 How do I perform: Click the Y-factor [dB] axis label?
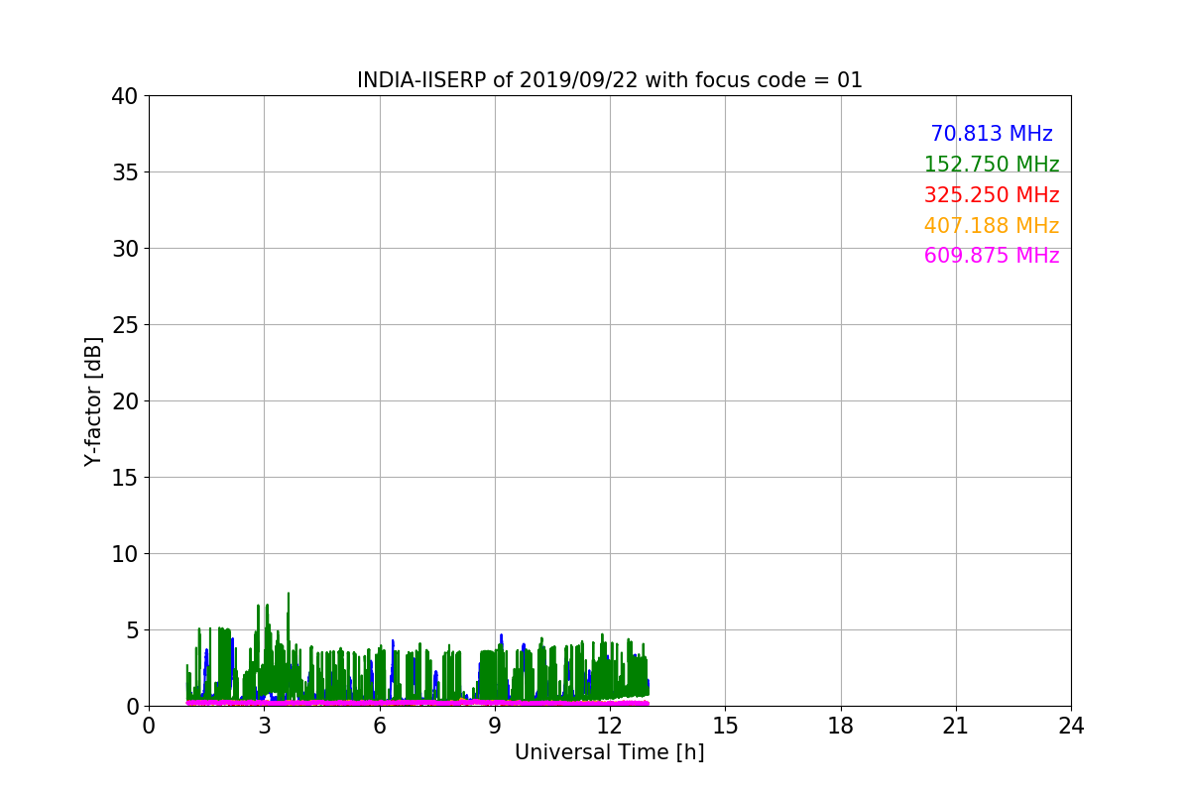pos(93,401)
